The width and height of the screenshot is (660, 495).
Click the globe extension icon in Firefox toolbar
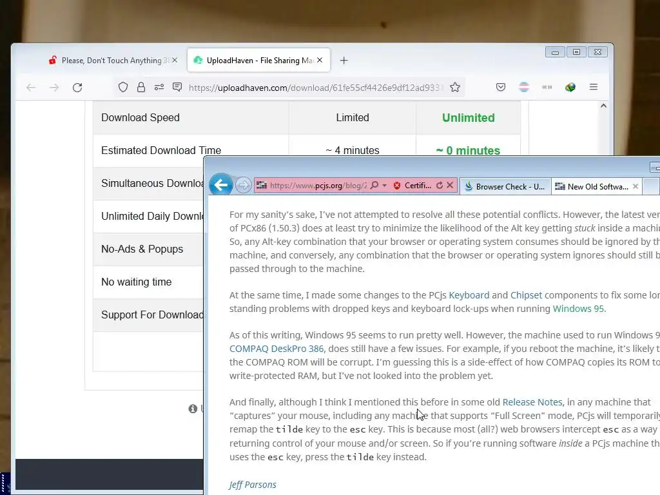[x=570, y=87]
